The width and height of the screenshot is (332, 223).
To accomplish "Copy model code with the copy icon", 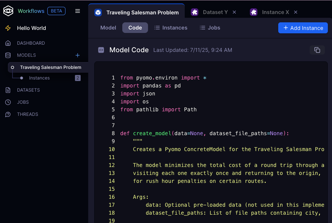I will point(317,50).
